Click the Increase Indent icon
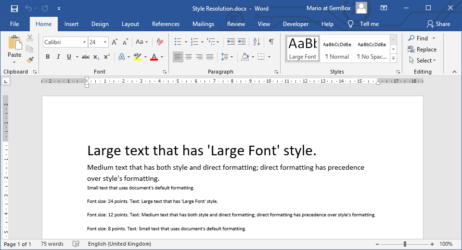Screen dimensions: 462x250 tap(242, 42)
